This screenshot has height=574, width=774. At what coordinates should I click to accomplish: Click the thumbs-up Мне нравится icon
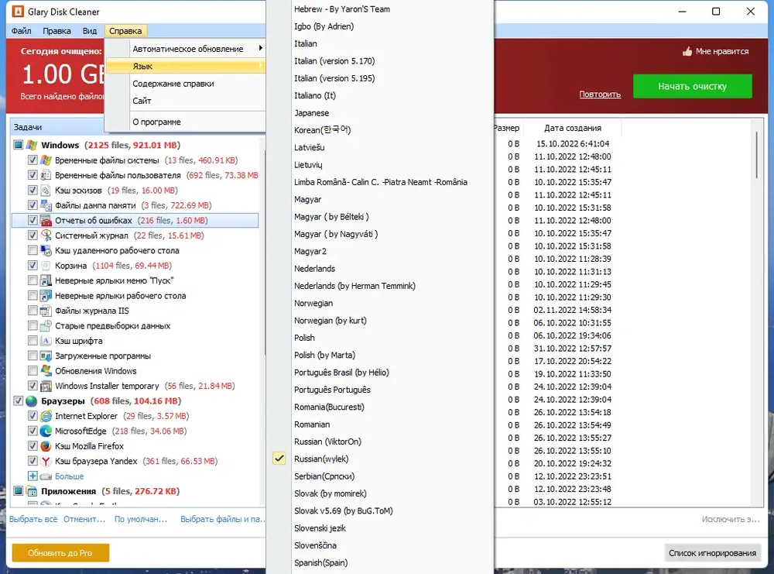pyautogui.click(x=687, y=51)
